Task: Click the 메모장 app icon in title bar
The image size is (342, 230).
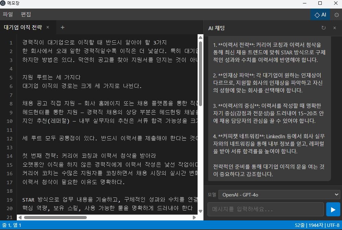Action: point(3,3)
